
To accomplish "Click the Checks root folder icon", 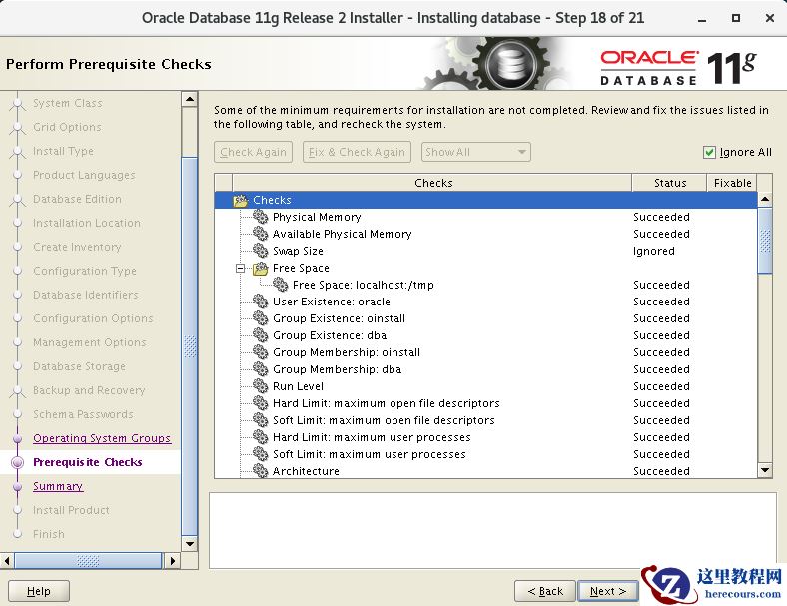I will tap(241, 200).
